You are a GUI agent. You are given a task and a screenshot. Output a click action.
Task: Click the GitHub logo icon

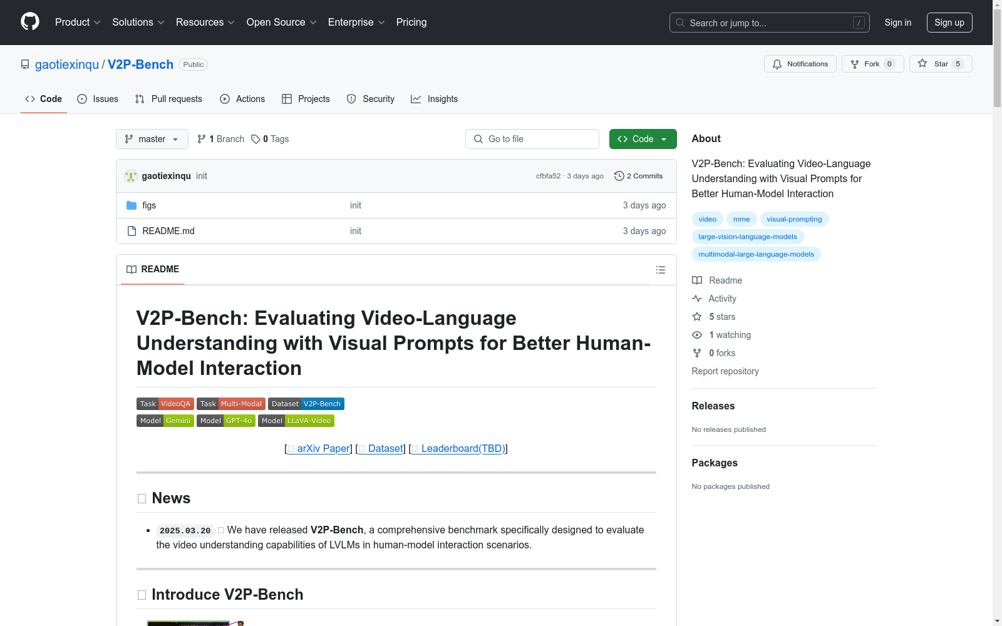[x=30, y=22]
